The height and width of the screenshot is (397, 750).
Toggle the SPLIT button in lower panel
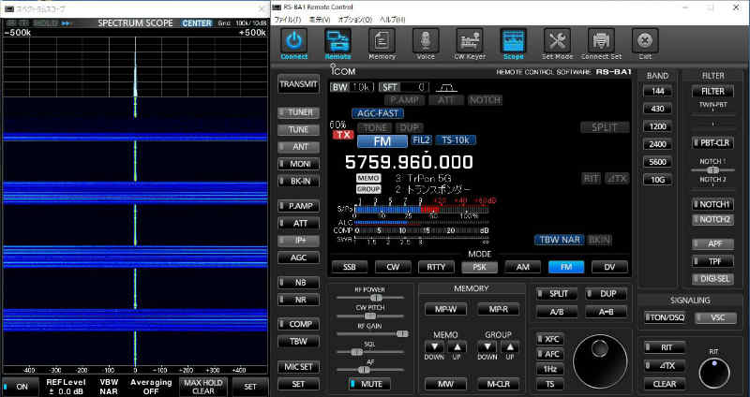coord(557,294)
